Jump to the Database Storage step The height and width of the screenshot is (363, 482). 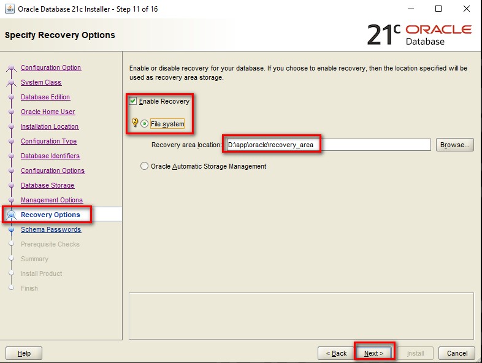click(x=48, y=186)
